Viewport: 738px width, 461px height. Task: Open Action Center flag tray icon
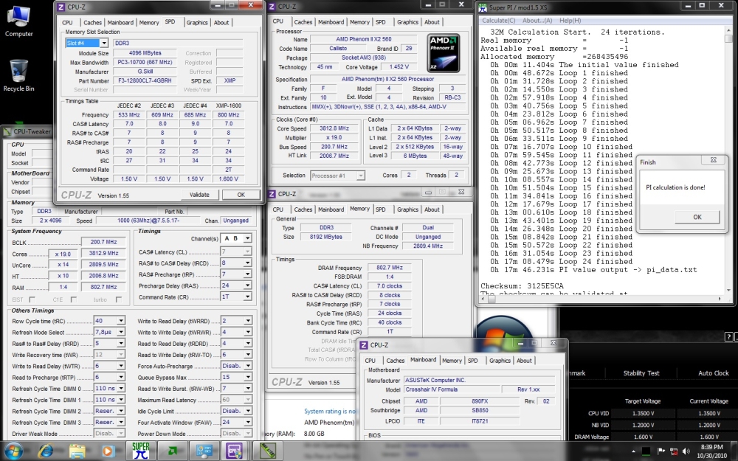pyautogui.click(x=661, y=451)
